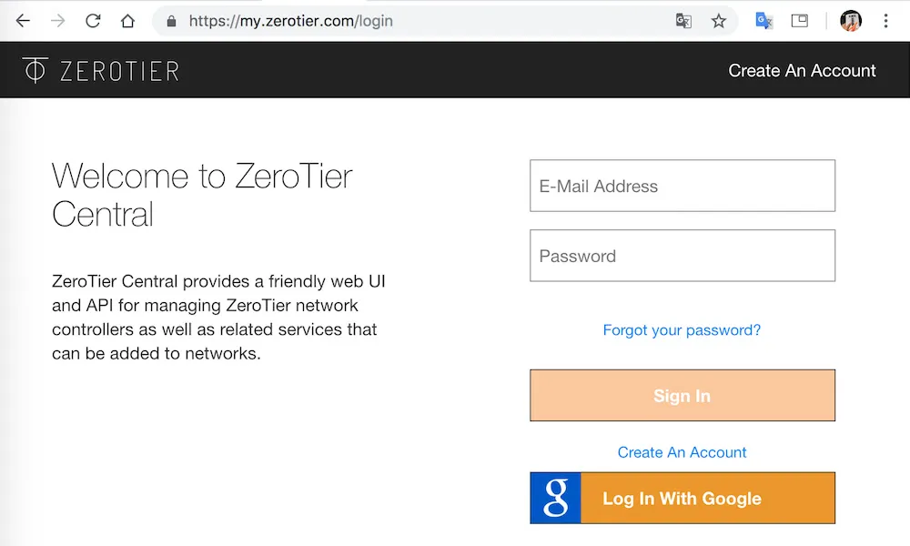Open the Forgot your password? link
This screenshot has height=546, width=910.
click(x=682, y=330)
